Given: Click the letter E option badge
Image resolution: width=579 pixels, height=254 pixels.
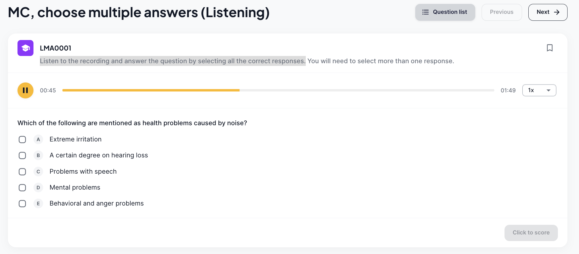Looking at the screenshot, I should tap(38, 203).
